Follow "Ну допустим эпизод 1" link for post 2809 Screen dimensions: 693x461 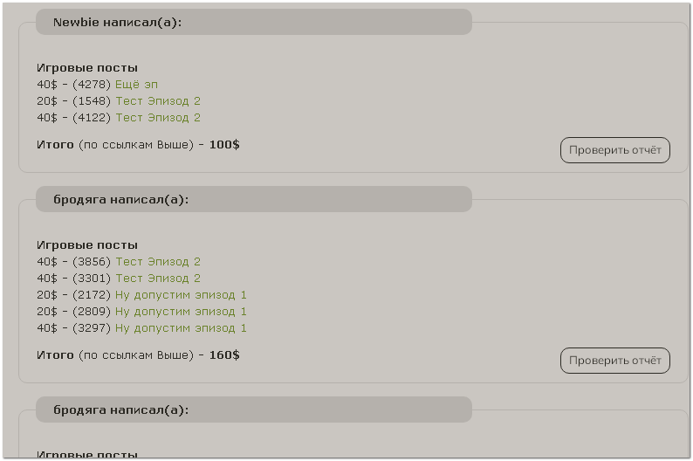181,312
